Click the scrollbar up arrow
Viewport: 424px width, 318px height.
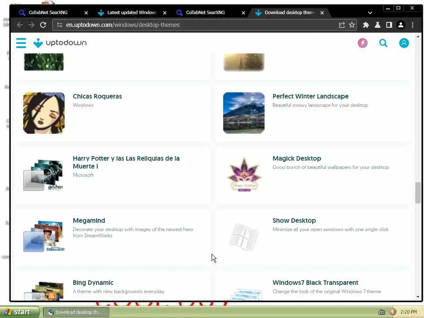pos(418,36)
